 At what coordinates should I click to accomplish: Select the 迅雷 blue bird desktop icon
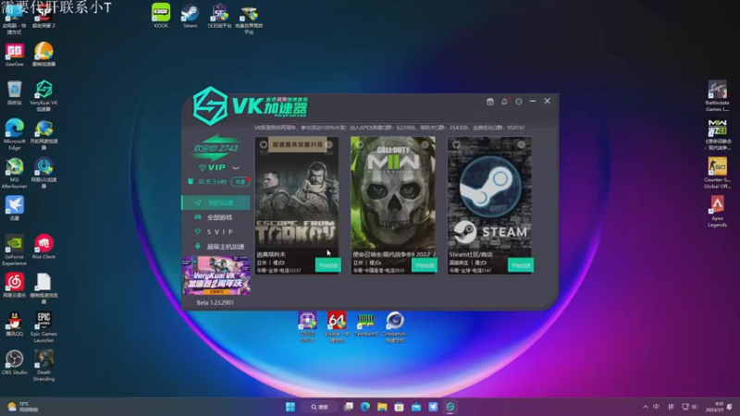[x=14, y=209]
